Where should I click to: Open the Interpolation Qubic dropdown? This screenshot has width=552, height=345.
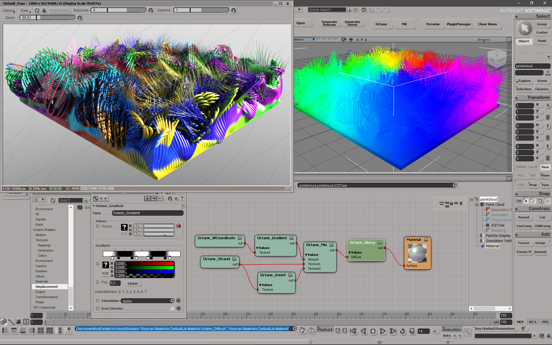click(148, 301)
